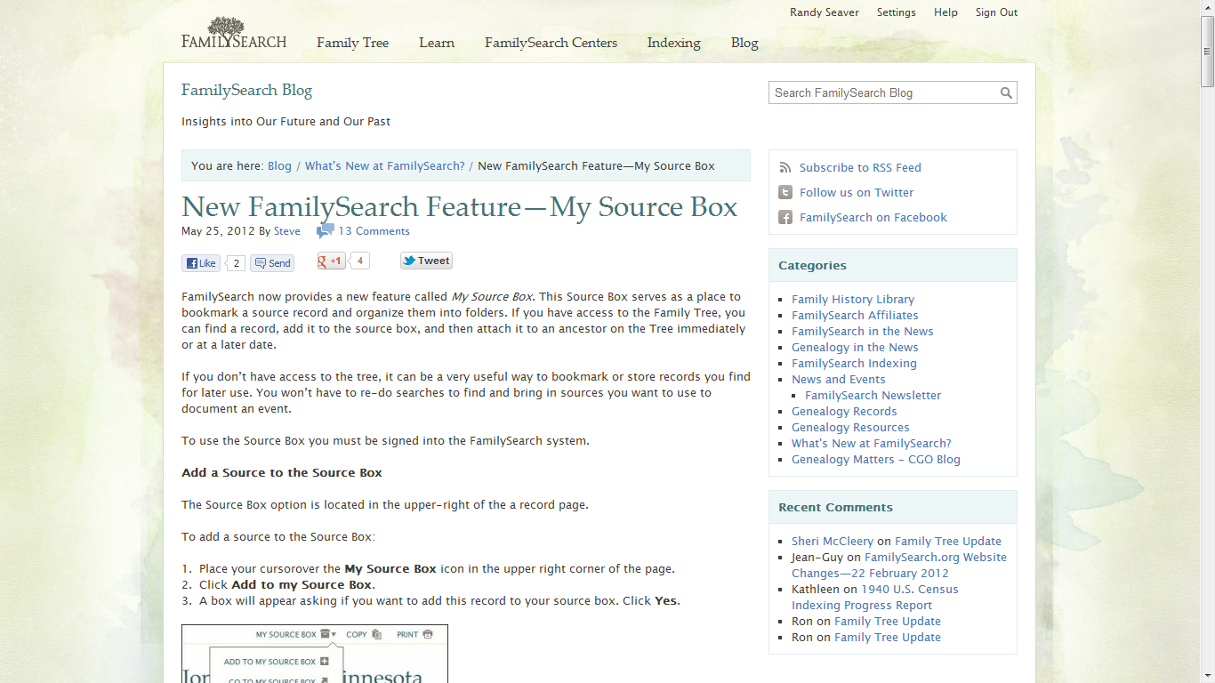
Task: Click the Copy icon in the record screenshot
Action: (x=376, y=634)
